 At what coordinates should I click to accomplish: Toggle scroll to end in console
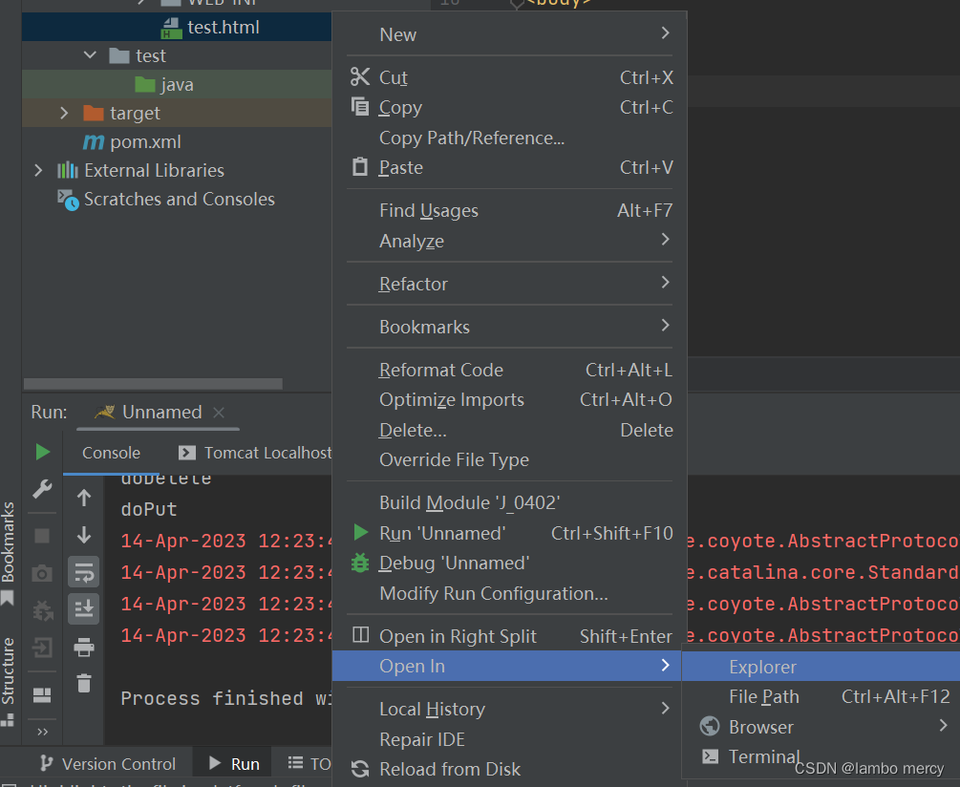83,609
